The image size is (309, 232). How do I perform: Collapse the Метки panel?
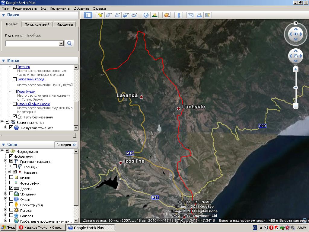click(x=4, y=61)
